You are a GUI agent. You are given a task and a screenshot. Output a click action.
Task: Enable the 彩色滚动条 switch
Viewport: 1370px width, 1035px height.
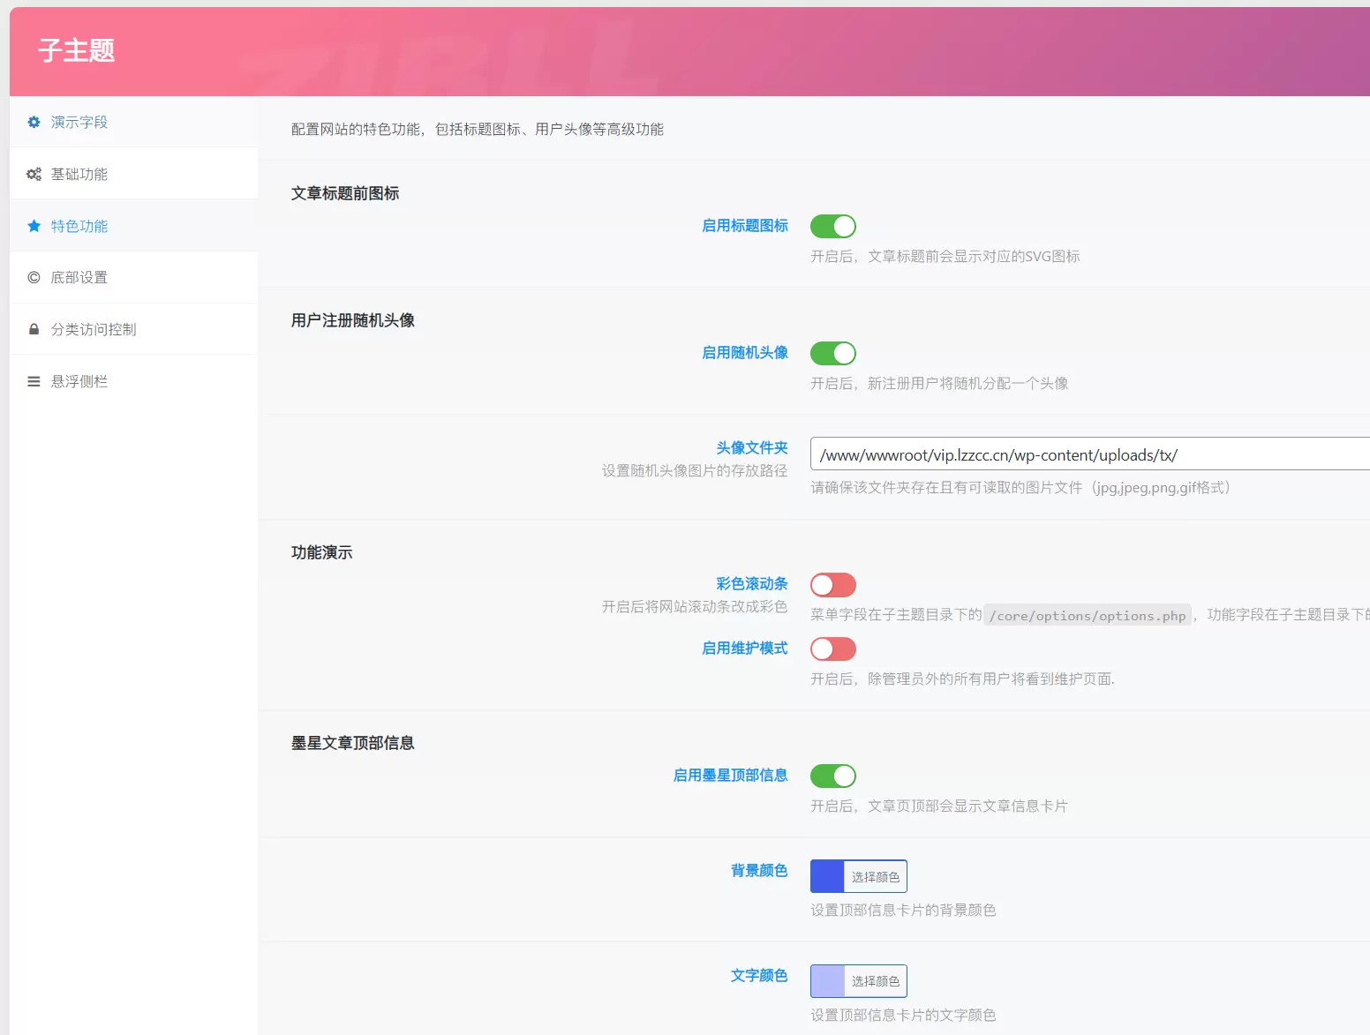click(833, 585)
